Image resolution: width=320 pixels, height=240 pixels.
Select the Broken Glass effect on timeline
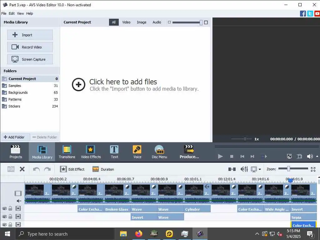tap(117, 209)
